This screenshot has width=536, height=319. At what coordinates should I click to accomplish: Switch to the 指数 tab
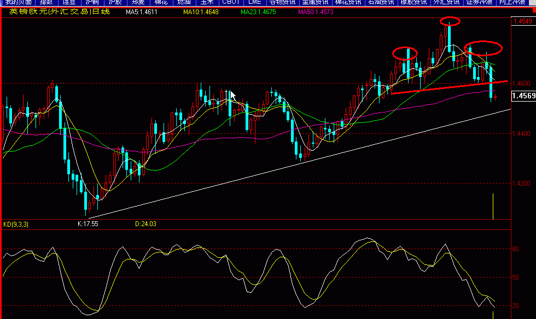click(46, 2)
